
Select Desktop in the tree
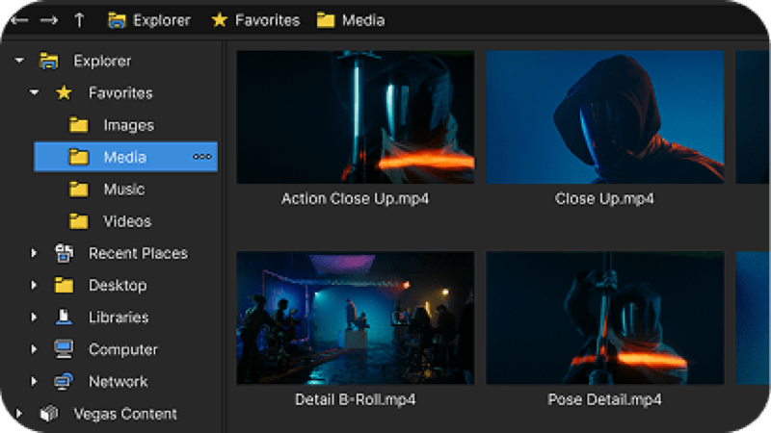click(118, 285)
